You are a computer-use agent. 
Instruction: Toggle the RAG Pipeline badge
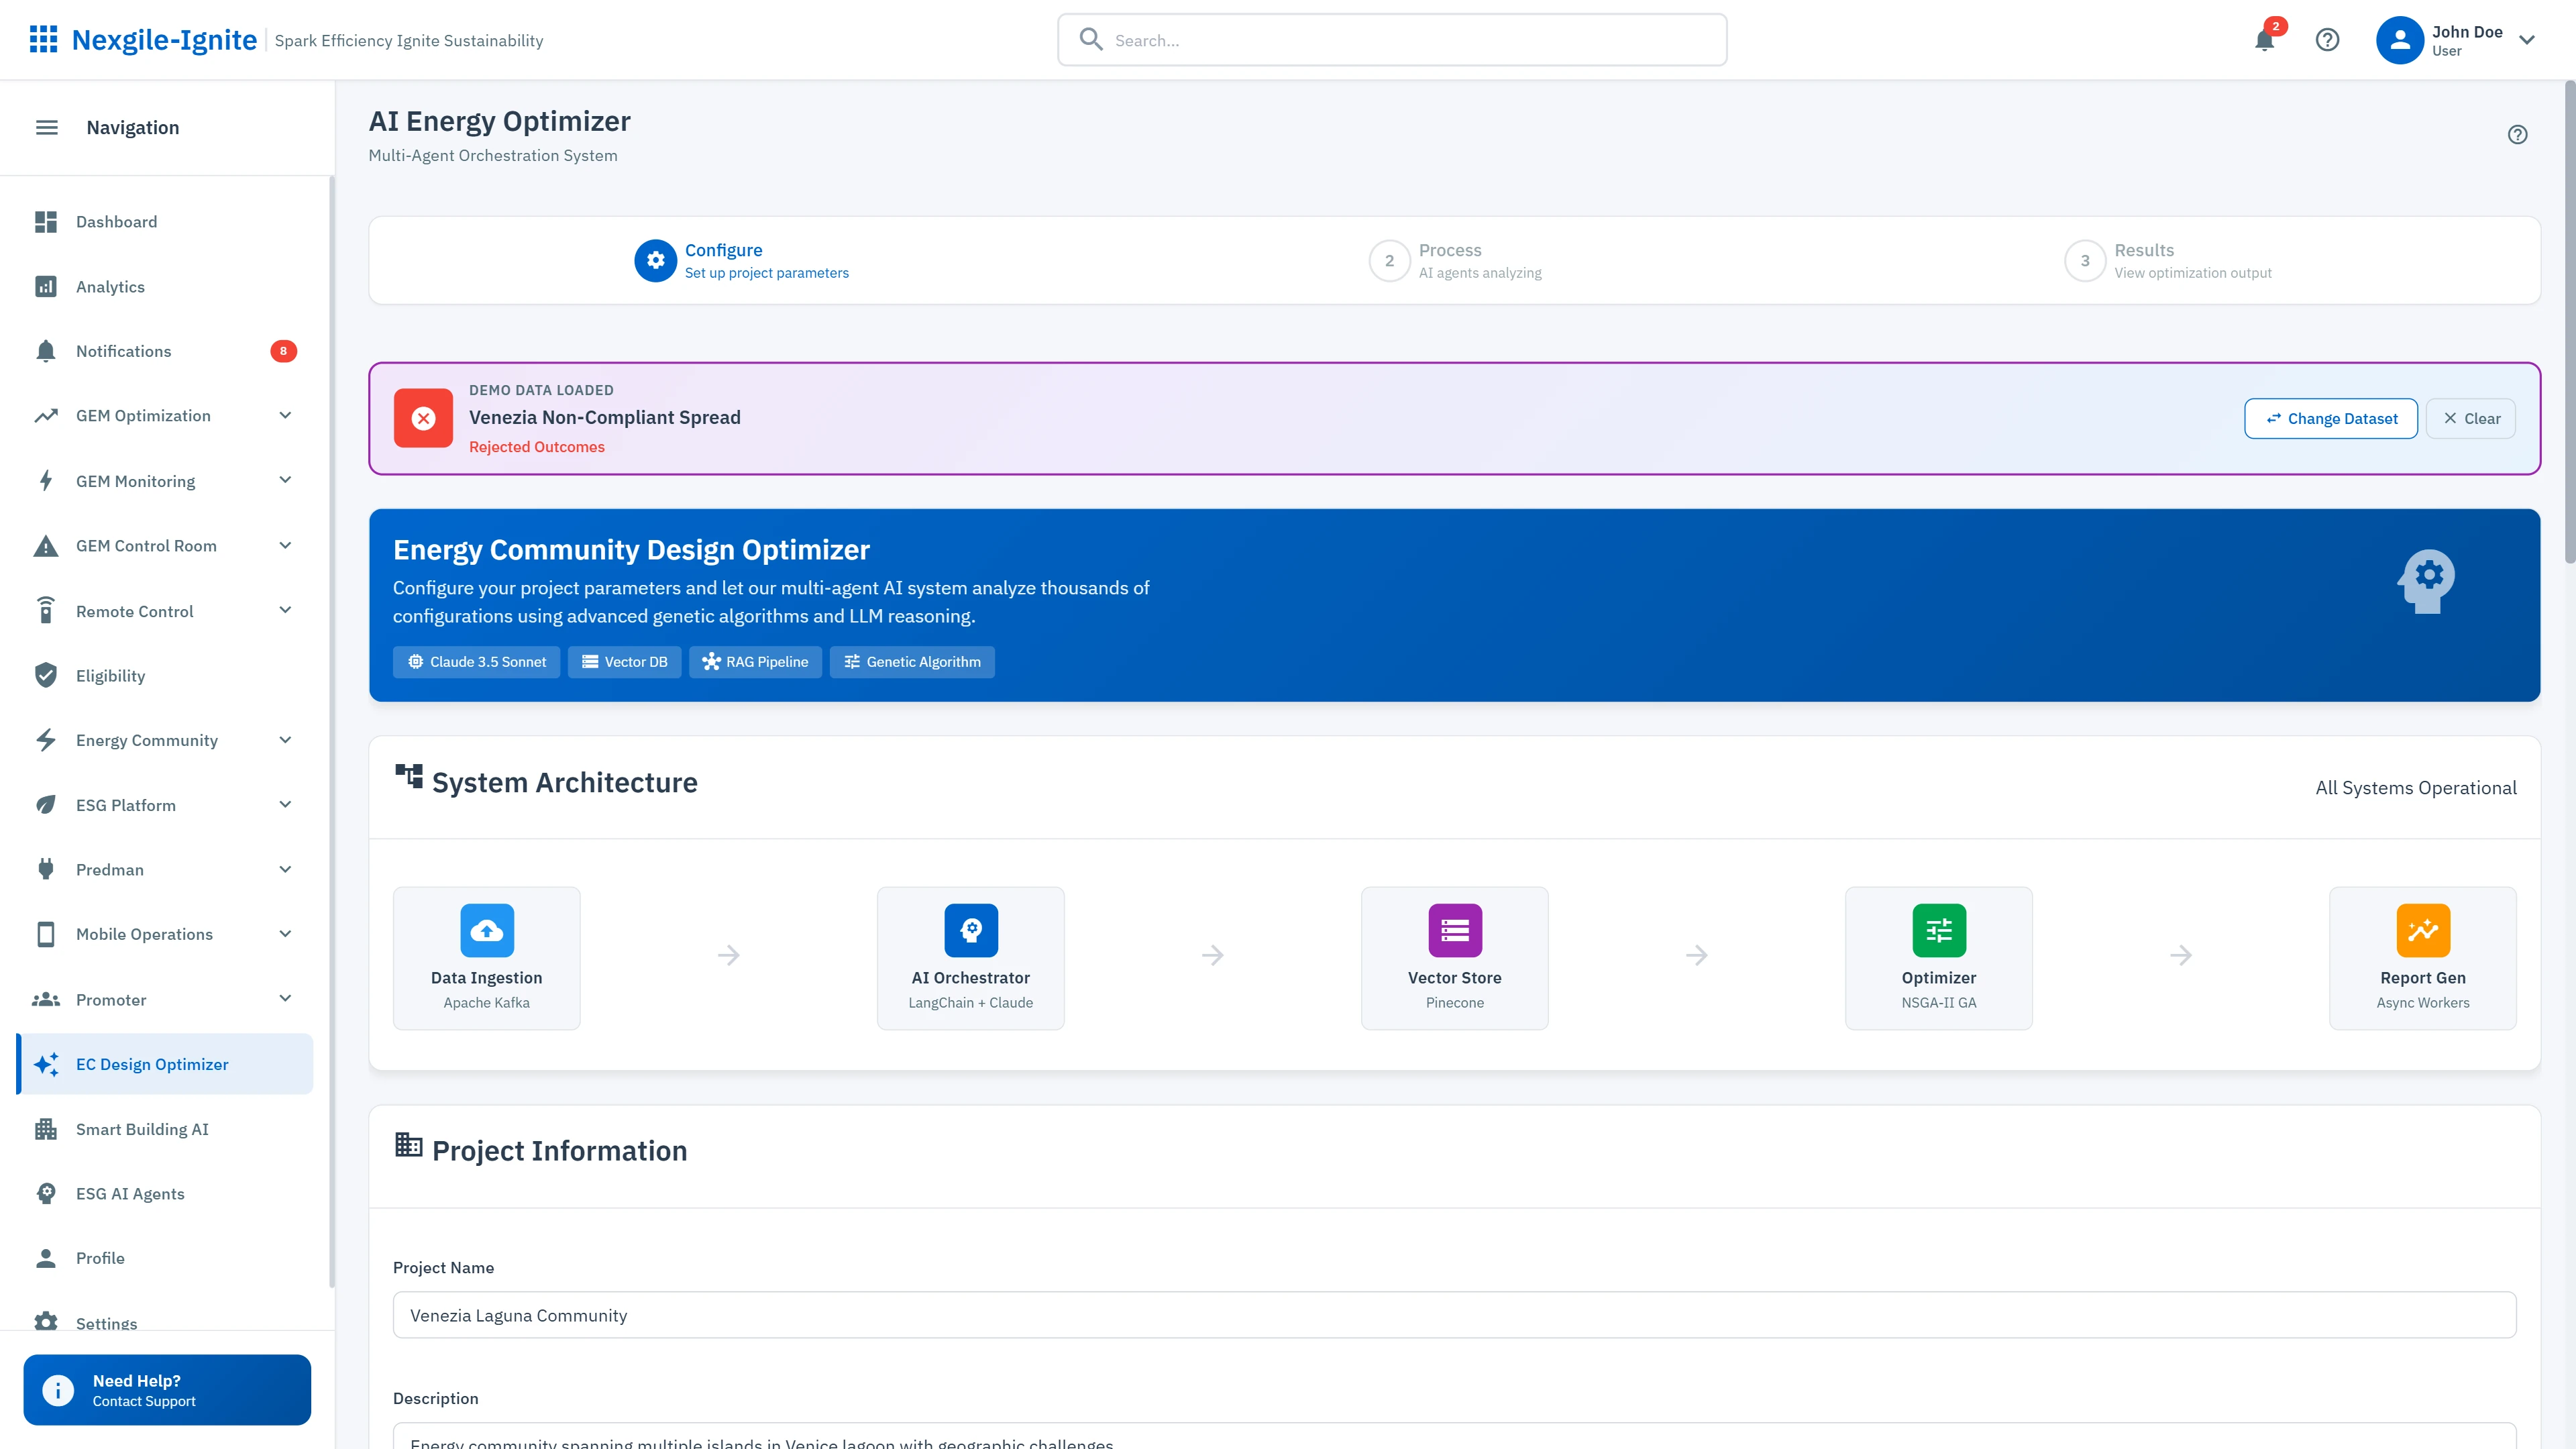(x=755, y=661)
